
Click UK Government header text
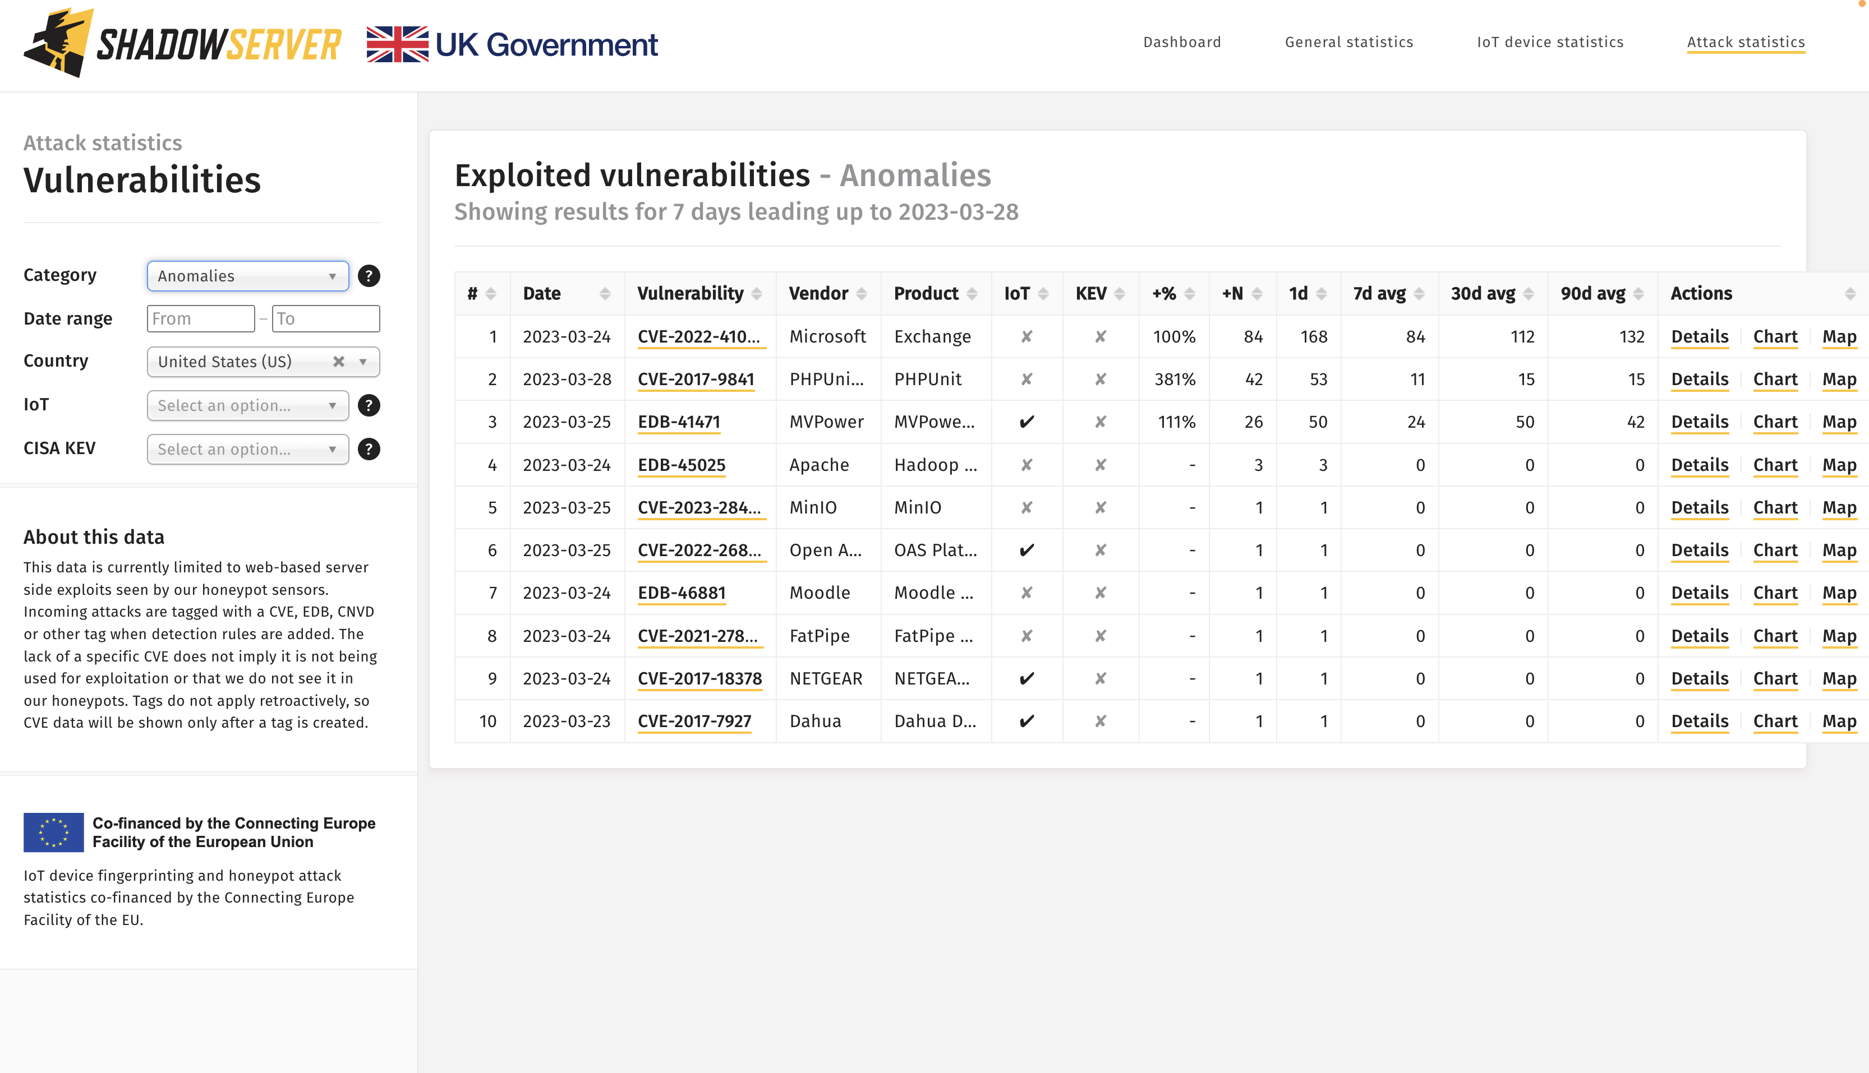[546, 45]
